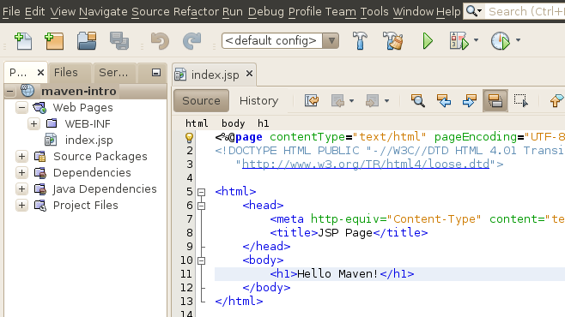
Task: Close the Projects tab
Action: [40, 73]
